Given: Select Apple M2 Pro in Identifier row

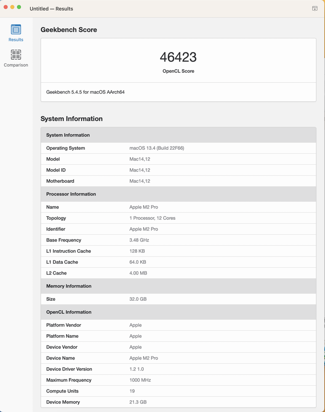Looking at the screenshot, I should [144, 229].
